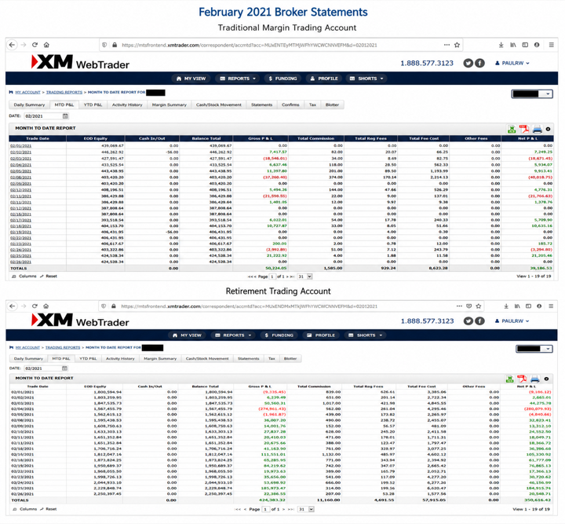The image size is (565, 524).
Task: Expand REPORTS menu in the Retirement account window
Action: 234,335
